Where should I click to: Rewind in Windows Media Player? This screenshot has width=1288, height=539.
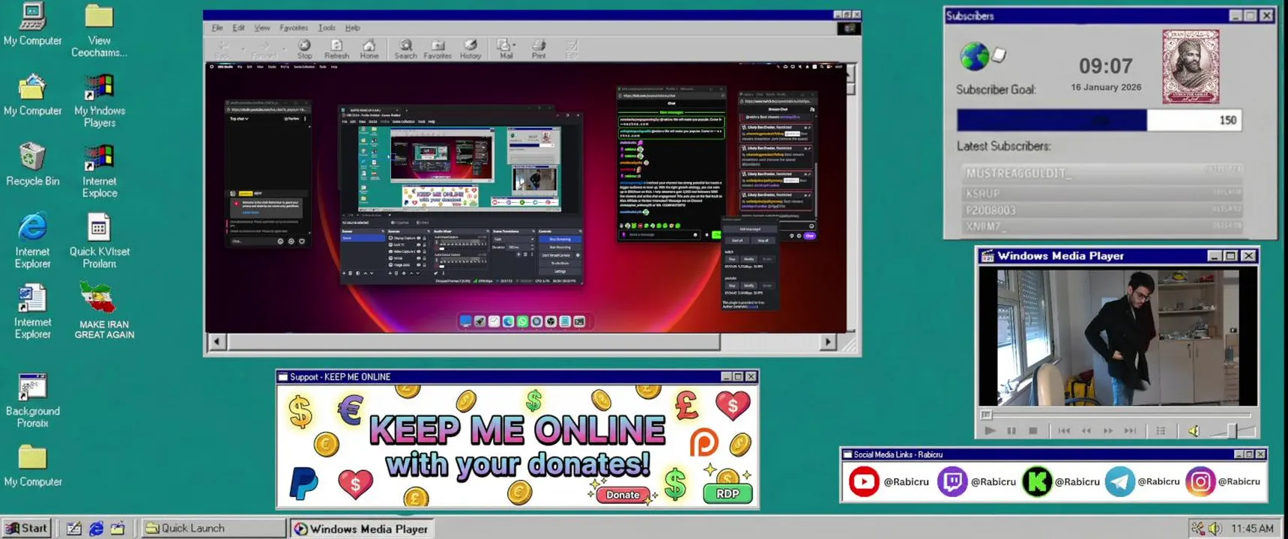1086,430
